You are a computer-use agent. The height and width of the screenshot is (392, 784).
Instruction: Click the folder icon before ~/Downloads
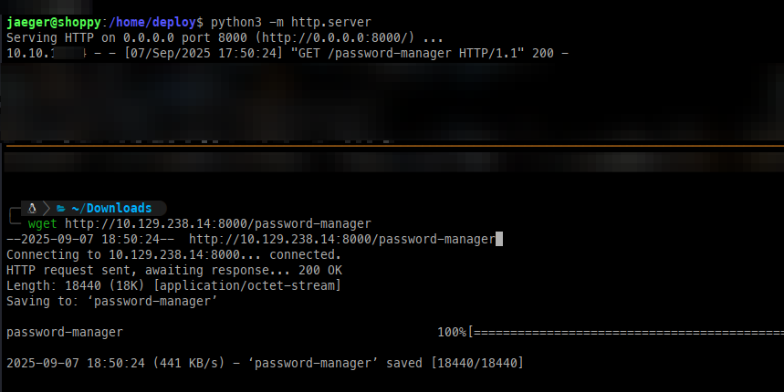click(x=61, y=208)
